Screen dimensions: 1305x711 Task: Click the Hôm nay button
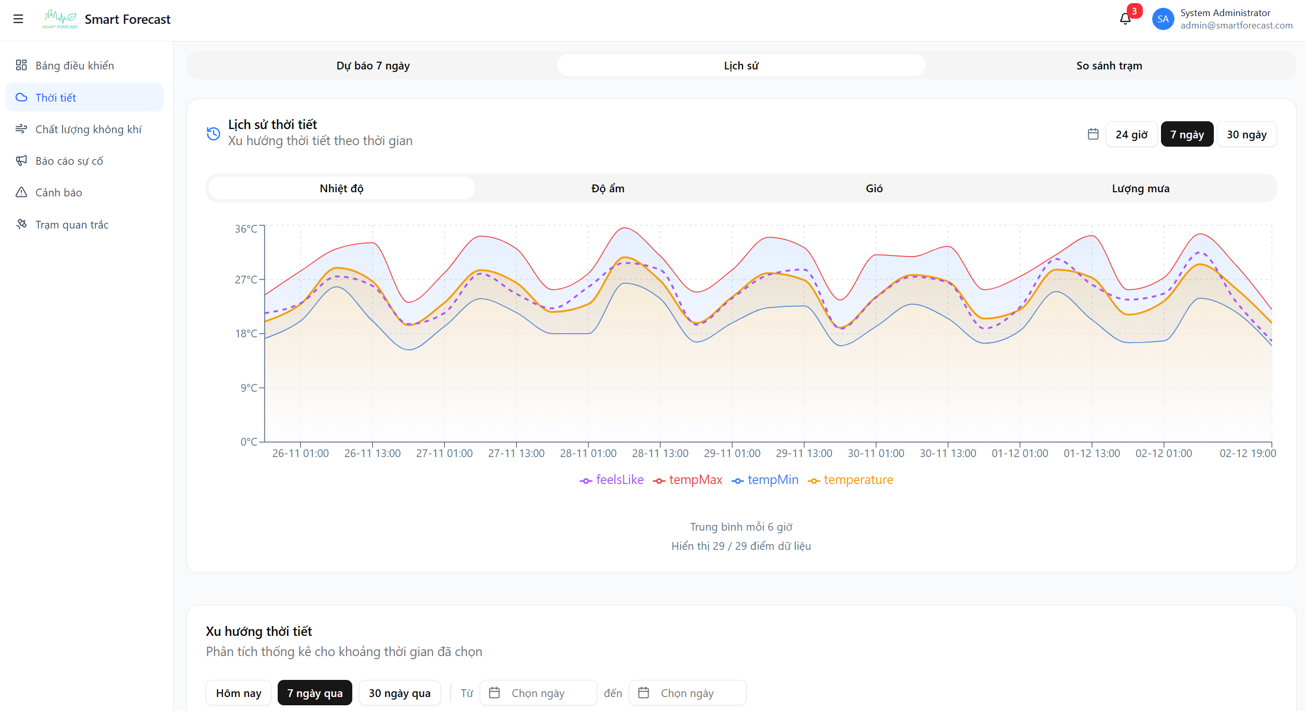click(238, 693)
